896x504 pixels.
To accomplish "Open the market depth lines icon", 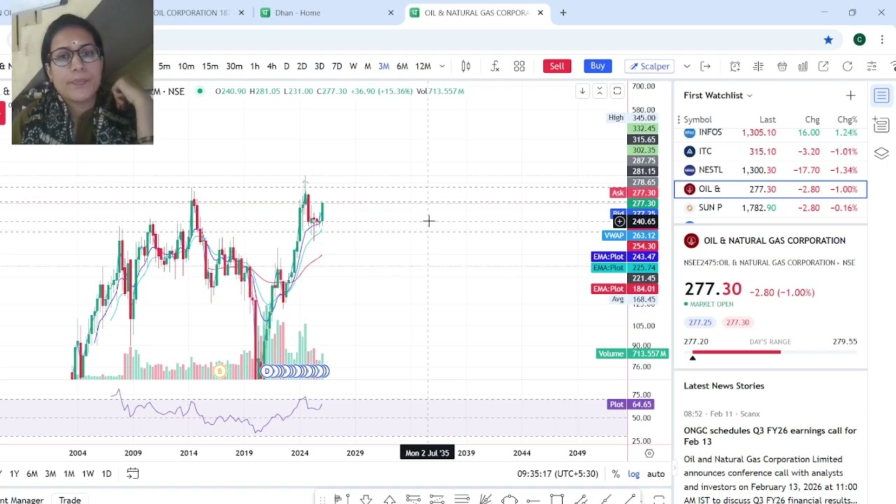I will click(x=758, y=66).
